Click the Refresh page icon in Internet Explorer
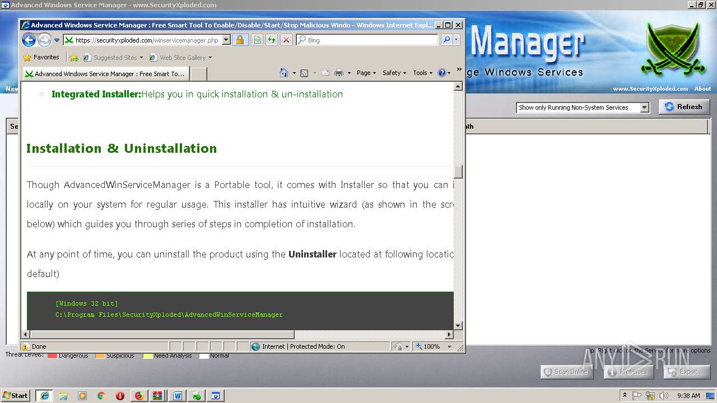 [272, 40]
